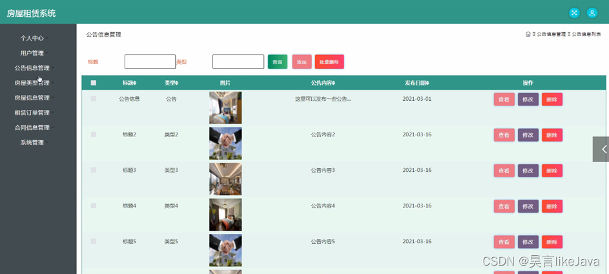
Task: View the 标题4 row with 查看
Action: pyautogui.click(x=504, y=206)
